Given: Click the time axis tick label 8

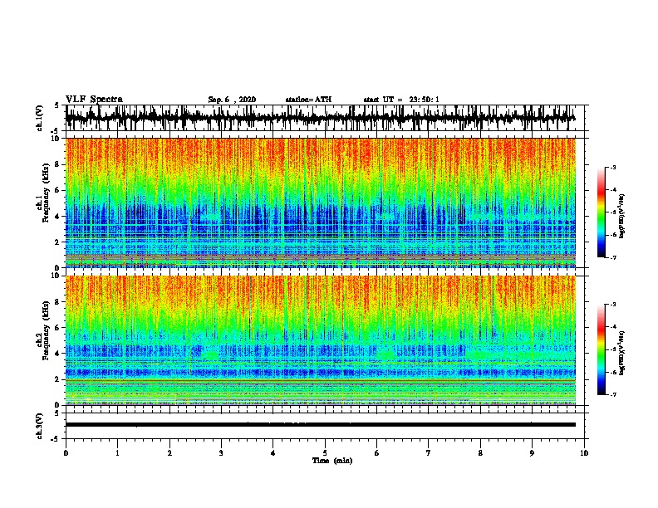Looking at the screenshot, I should click(480, 453).
